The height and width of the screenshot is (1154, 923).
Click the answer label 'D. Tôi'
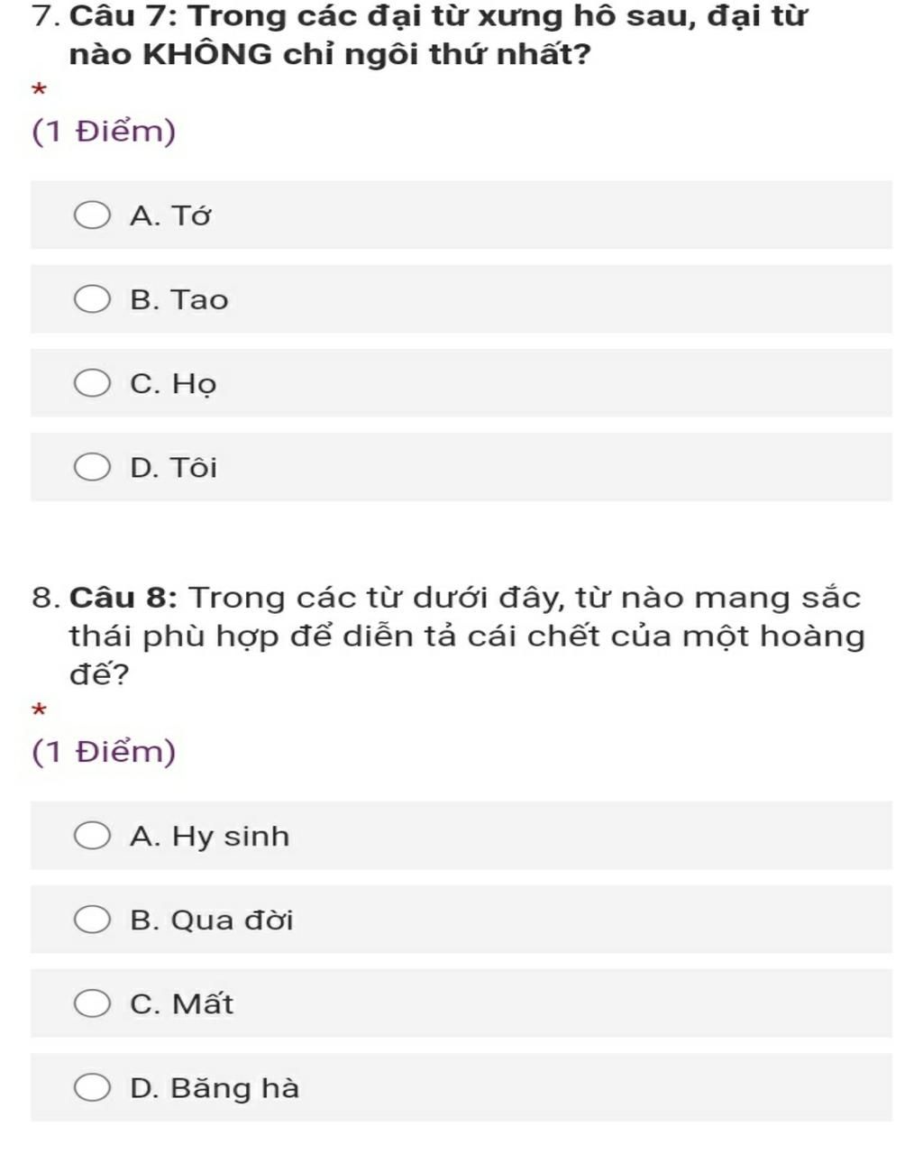pyautogui.click(x=173, y=468)
